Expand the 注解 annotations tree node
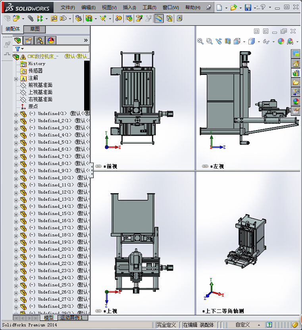Screen dimensions: 302x330 tap(16, 79)
